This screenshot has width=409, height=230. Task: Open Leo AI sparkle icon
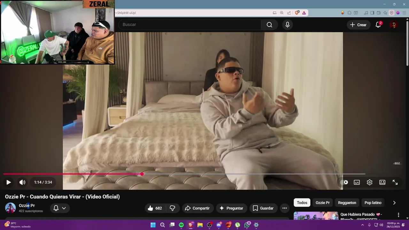pos(385,13)
